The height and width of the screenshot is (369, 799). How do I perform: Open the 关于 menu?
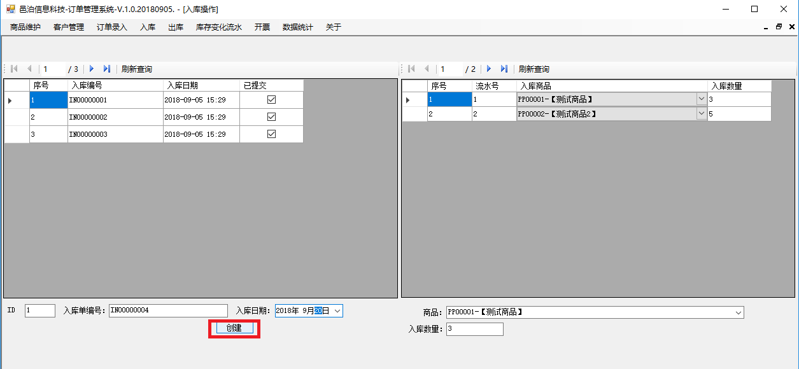(334, 27)
